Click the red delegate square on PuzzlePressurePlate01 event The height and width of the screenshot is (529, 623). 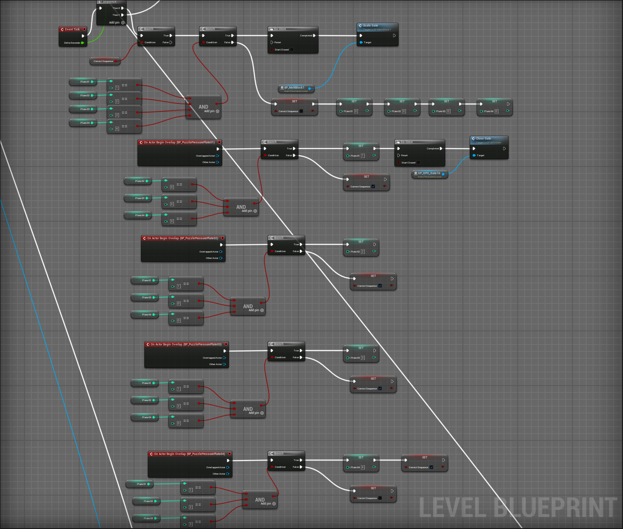(219, 142)
